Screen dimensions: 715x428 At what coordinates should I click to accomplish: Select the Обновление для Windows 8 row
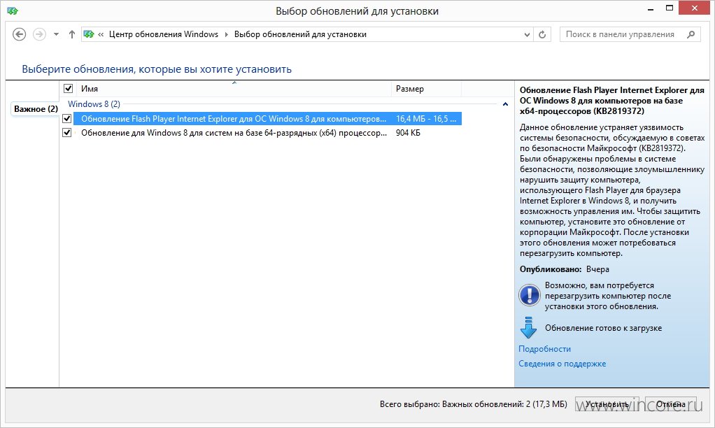(x=267, y=133)
